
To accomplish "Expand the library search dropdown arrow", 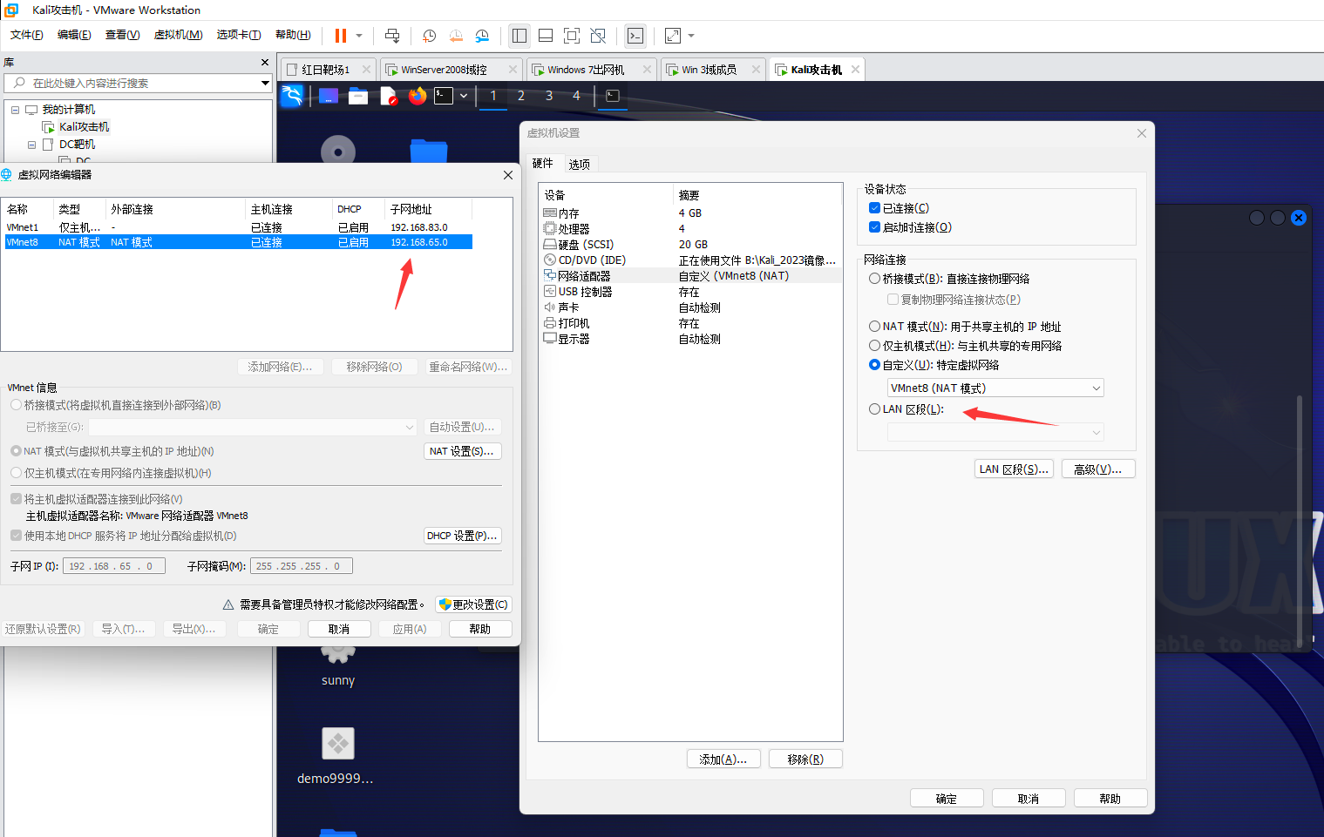I will (x=265, y=84).
